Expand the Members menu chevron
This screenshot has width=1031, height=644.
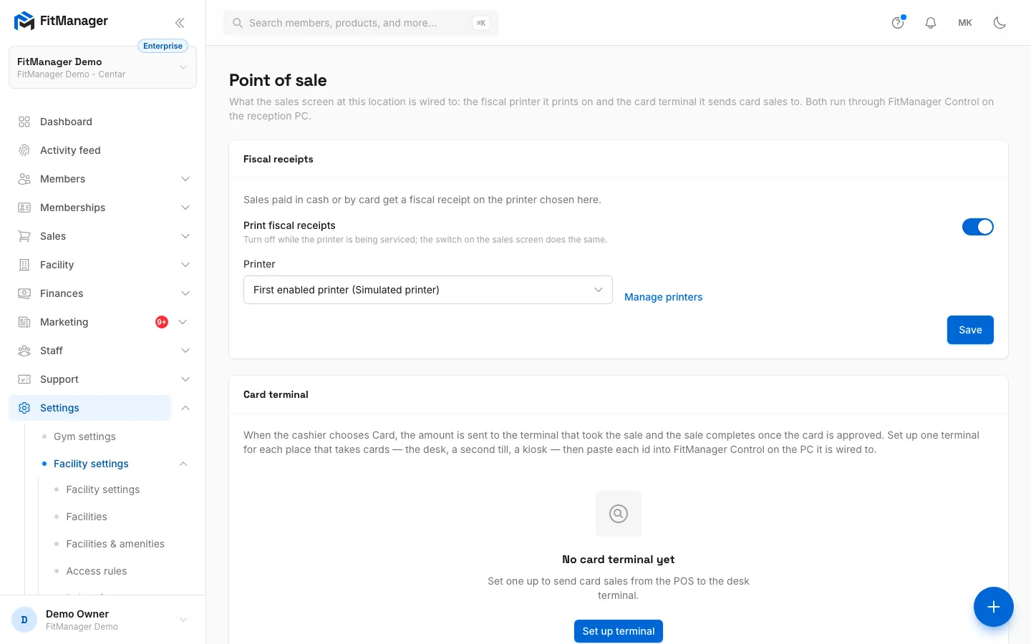tap(185, 179)
